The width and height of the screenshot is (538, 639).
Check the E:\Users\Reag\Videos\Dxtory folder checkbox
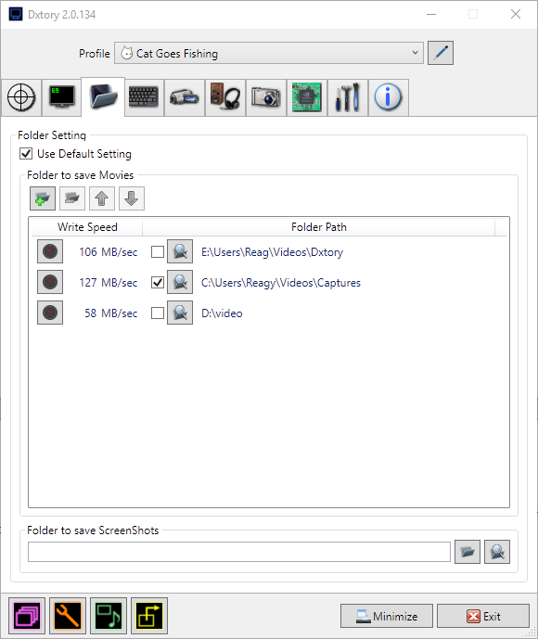[x=158, y=252]
